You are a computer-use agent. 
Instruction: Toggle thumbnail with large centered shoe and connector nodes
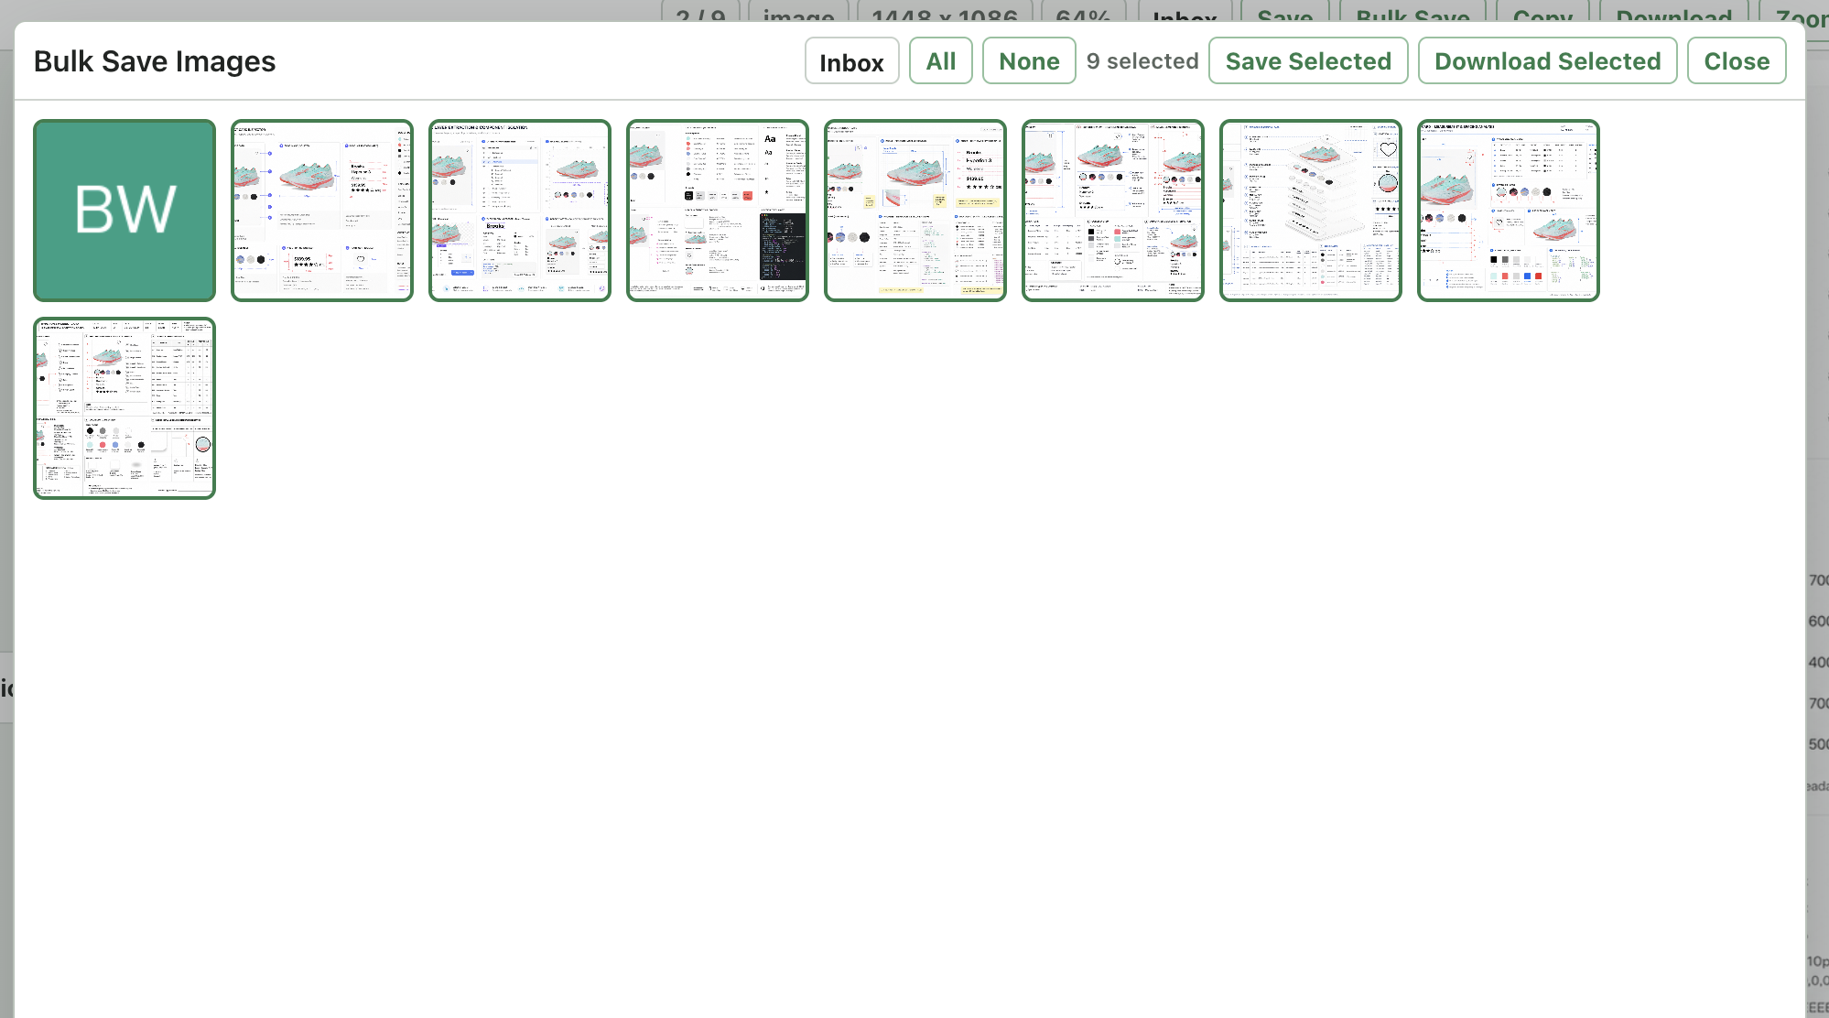[x=322, y=211]
